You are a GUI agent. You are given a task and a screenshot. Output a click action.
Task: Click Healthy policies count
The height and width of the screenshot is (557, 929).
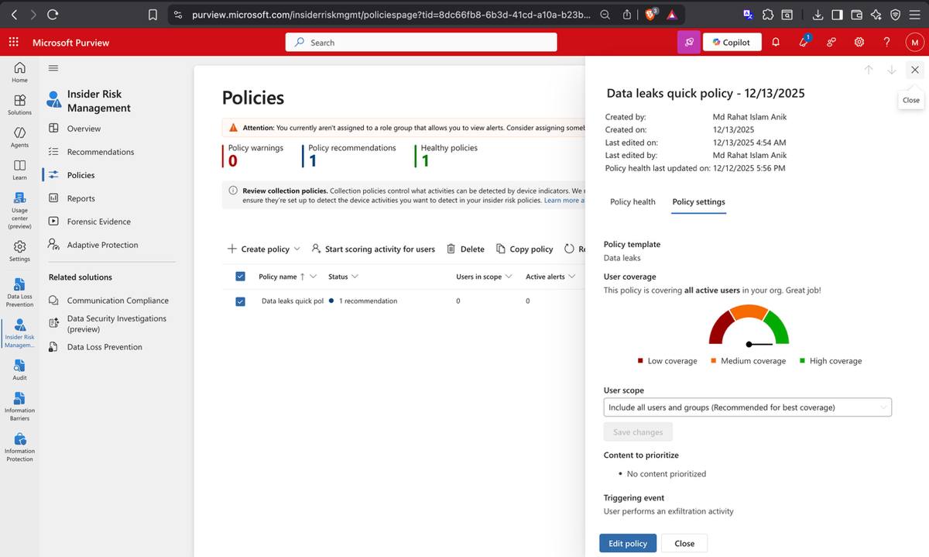(425, 160)
